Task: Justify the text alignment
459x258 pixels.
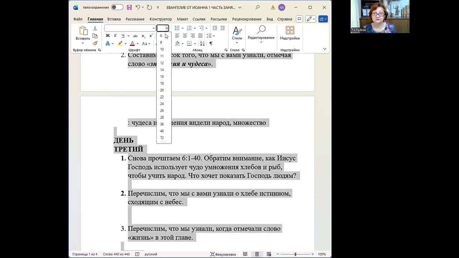Action: point(200,35)
